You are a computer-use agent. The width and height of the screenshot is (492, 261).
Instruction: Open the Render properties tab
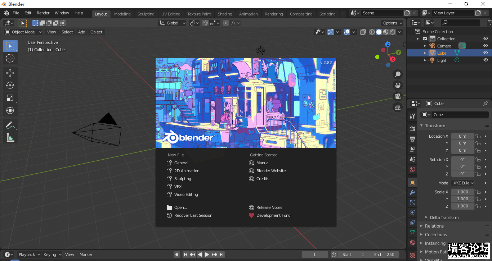pyautogui.click(x=412, y=129)
